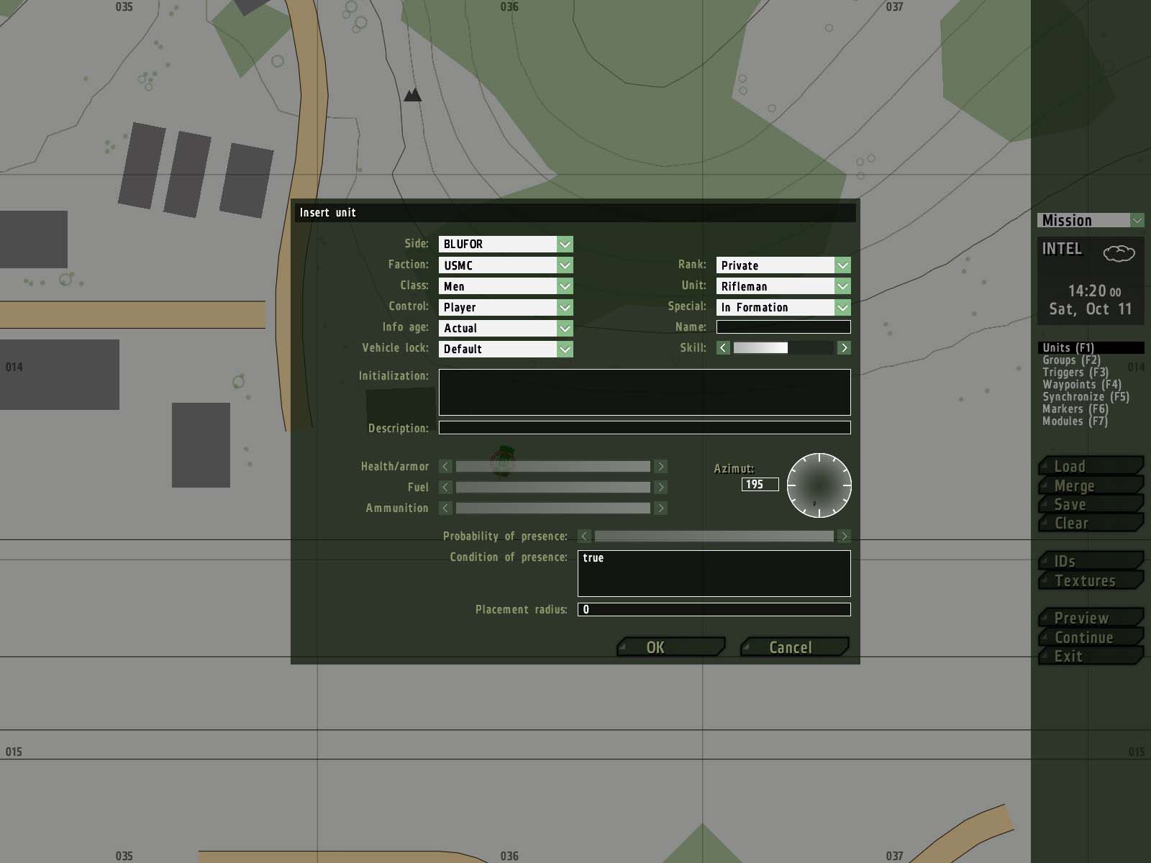Select Triggers (F3) mode
The width and height of the screenshot is (1151, 863).
(x=1075, y=372)
